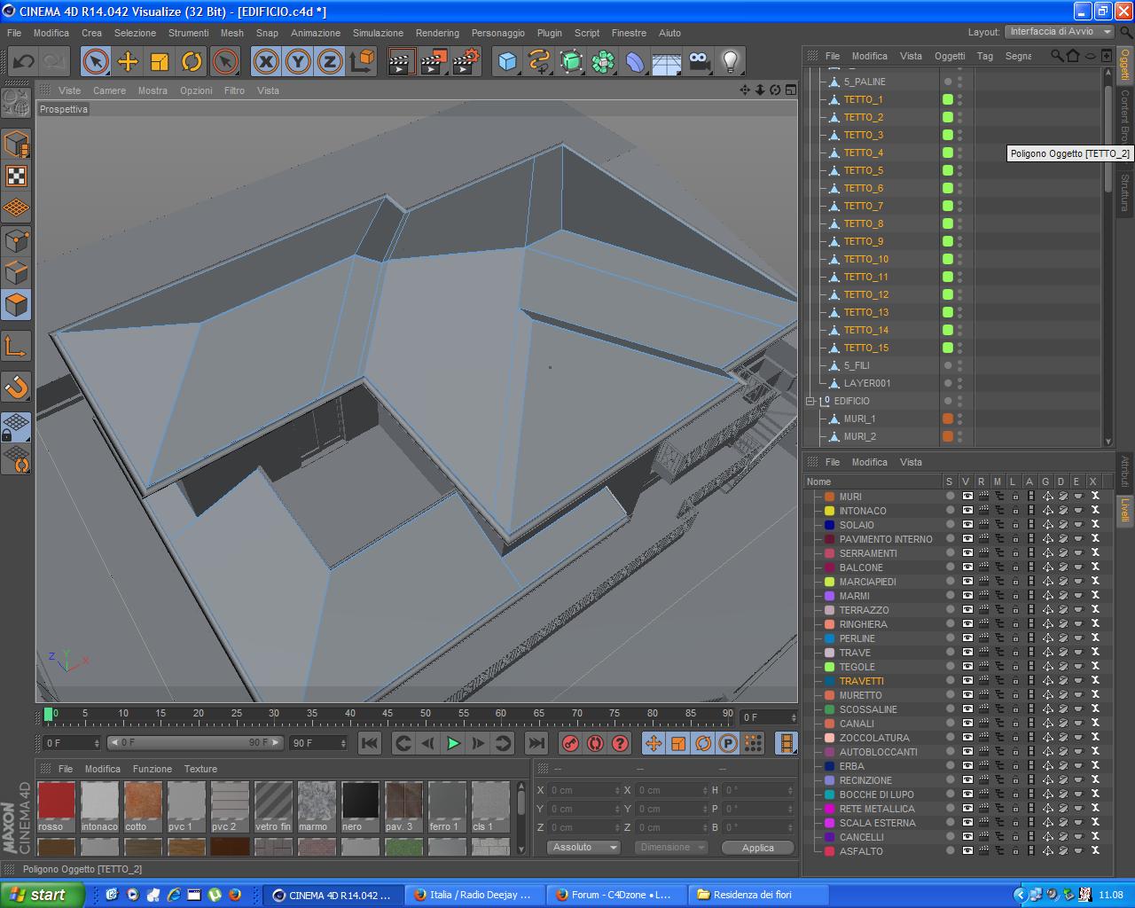Click the MURI layer color swatch
This screenshot has height=908, width=1135.
[x=830, y=497]
